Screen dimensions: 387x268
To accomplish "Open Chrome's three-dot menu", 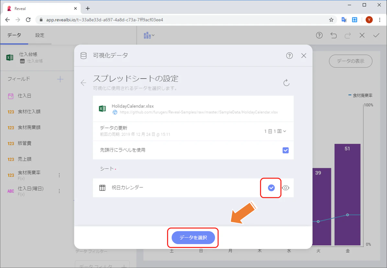I will coord(380,20).
